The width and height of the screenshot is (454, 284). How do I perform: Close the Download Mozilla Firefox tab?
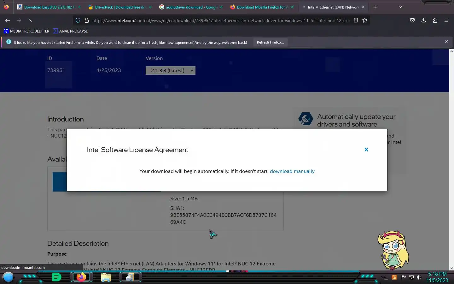[292, 7]
